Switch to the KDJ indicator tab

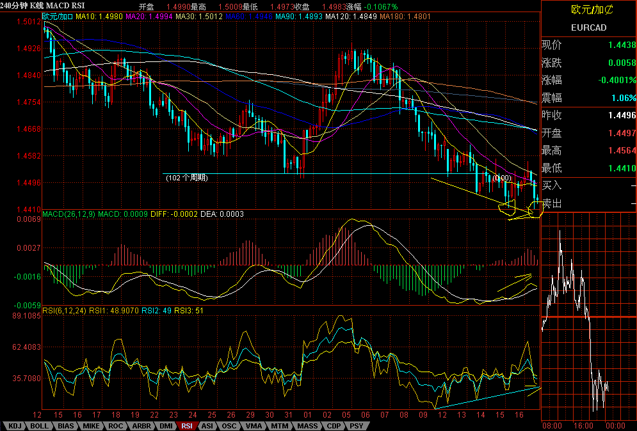(15, 426)
